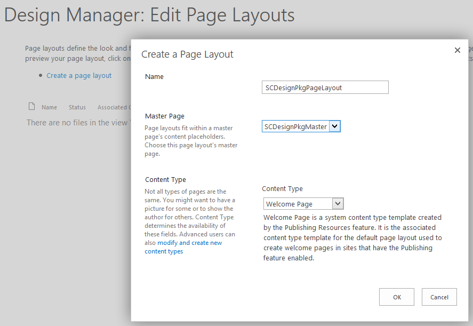The image size is (473, 326).
Task: Open the Create a page layout link
Action: pyautogui.click(x=79, y=76)
